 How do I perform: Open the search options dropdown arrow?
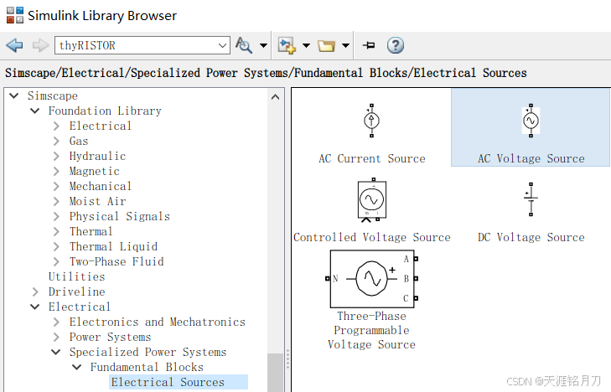[263, 45]
